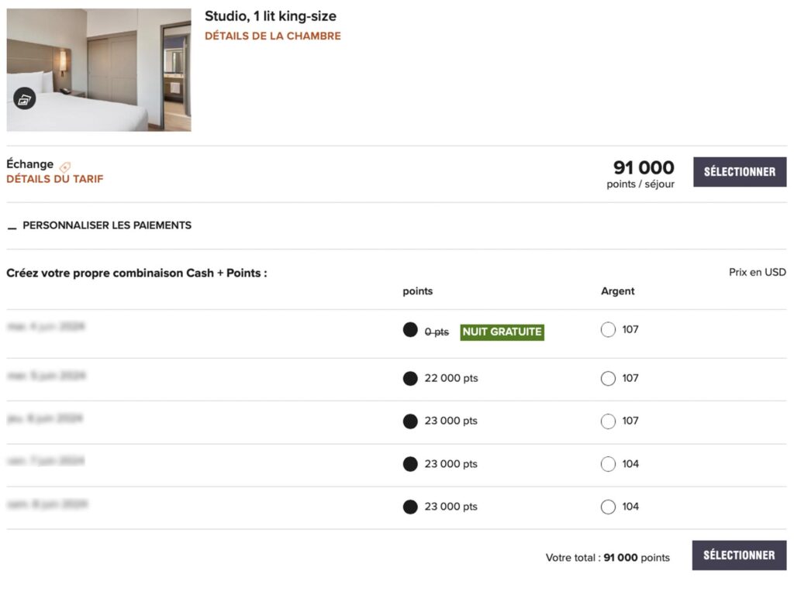Pick cash 107 for the third night

click(x=608, y=421)
